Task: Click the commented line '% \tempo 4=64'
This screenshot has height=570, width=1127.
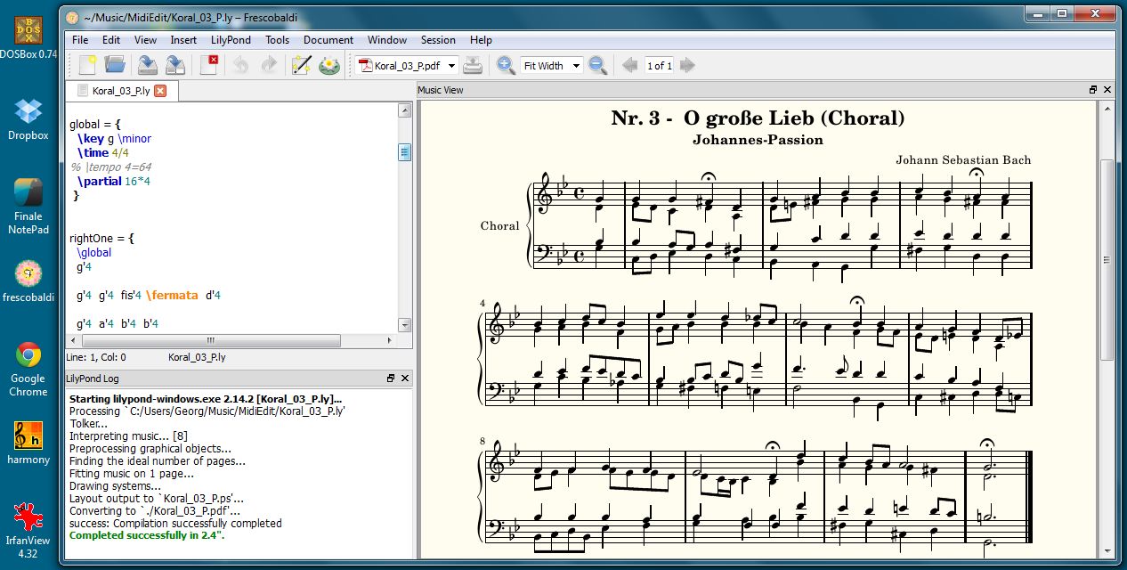Action: [110, 167]
